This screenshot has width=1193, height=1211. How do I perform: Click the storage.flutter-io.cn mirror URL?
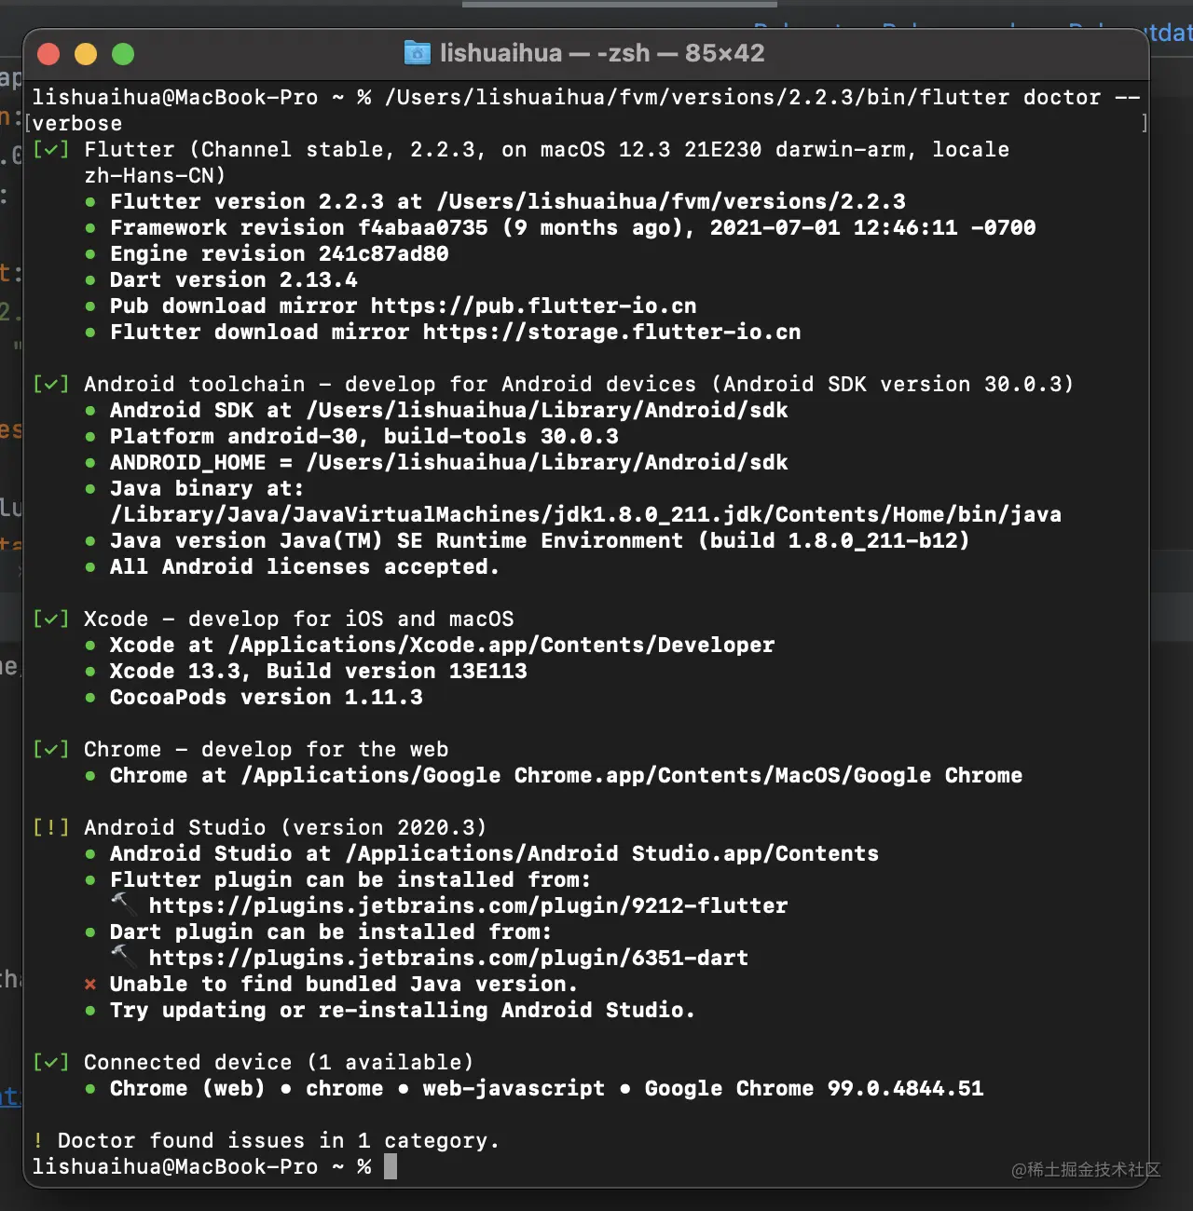click(611, 333)
